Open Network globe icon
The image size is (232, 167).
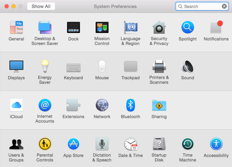tap(102, 105)
